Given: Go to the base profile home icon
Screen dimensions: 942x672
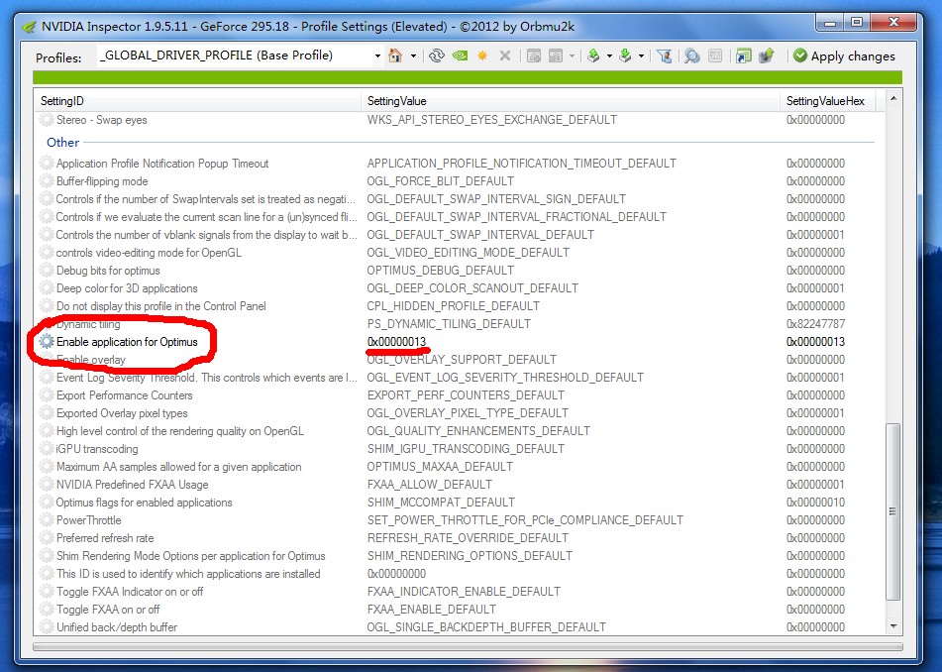Looking at the screenshot, I should click(394, 56).
